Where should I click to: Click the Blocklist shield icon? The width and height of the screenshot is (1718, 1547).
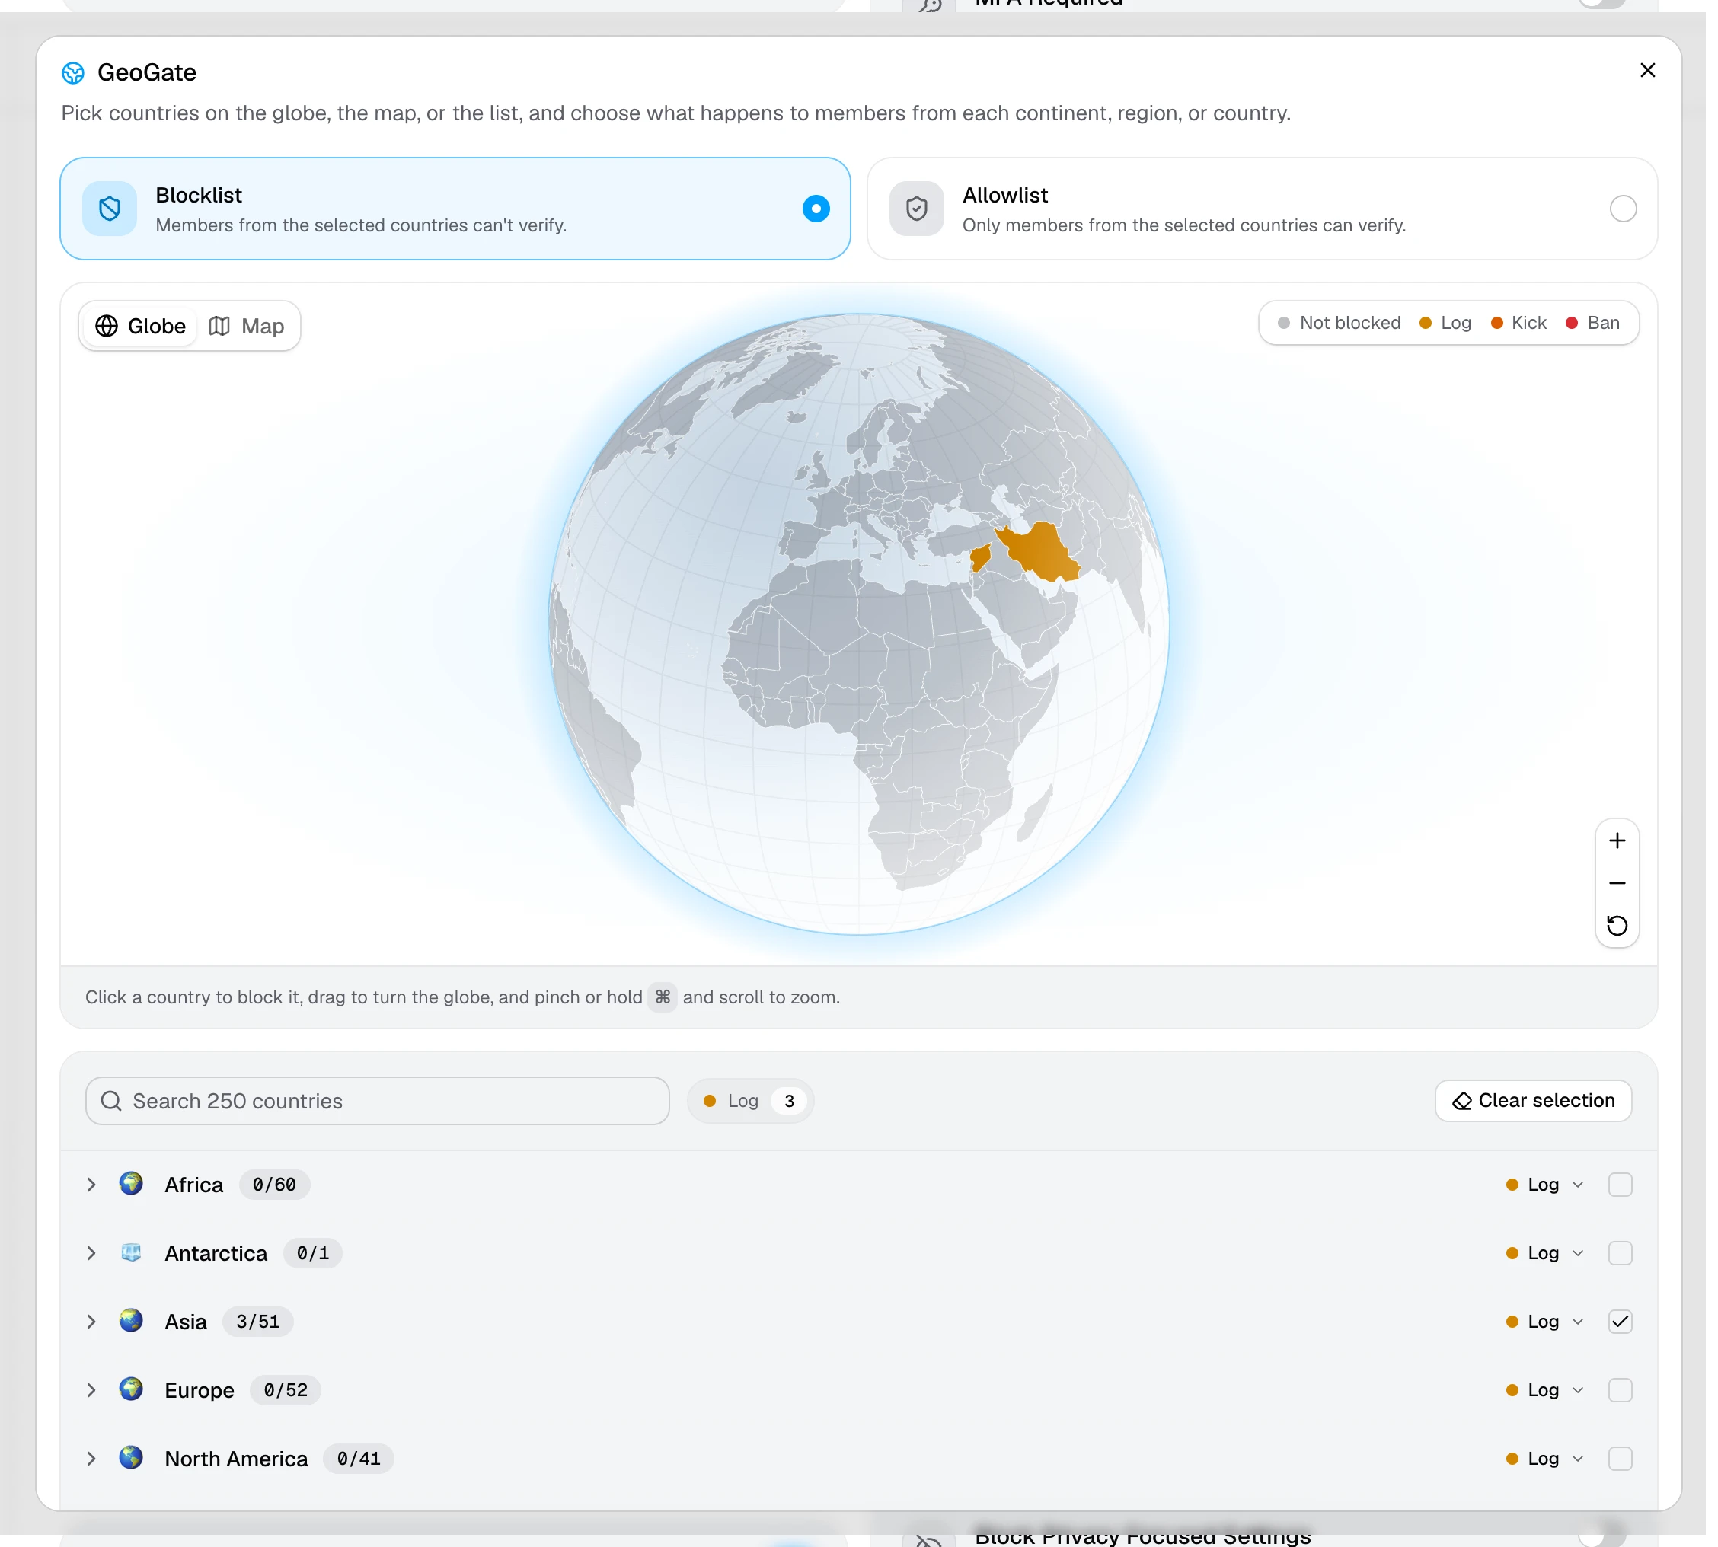110,209
